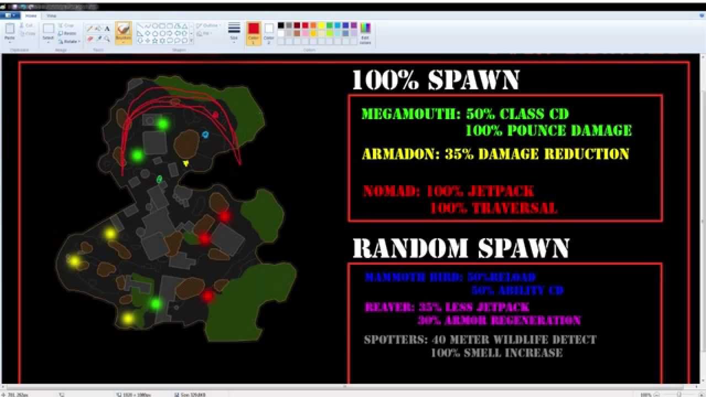Choose the Oval shape in the gallery
This screenshot has width=706, height=397.
154,26
